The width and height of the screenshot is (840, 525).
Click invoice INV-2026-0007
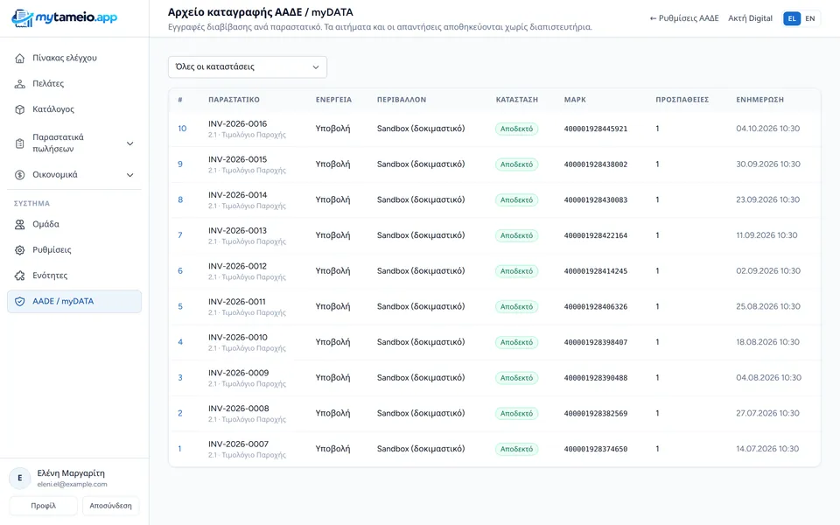238,444
